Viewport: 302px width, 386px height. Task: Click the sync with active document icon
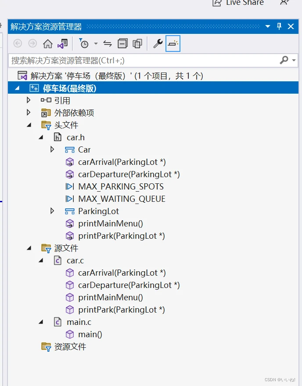click(x=108, y=44)
